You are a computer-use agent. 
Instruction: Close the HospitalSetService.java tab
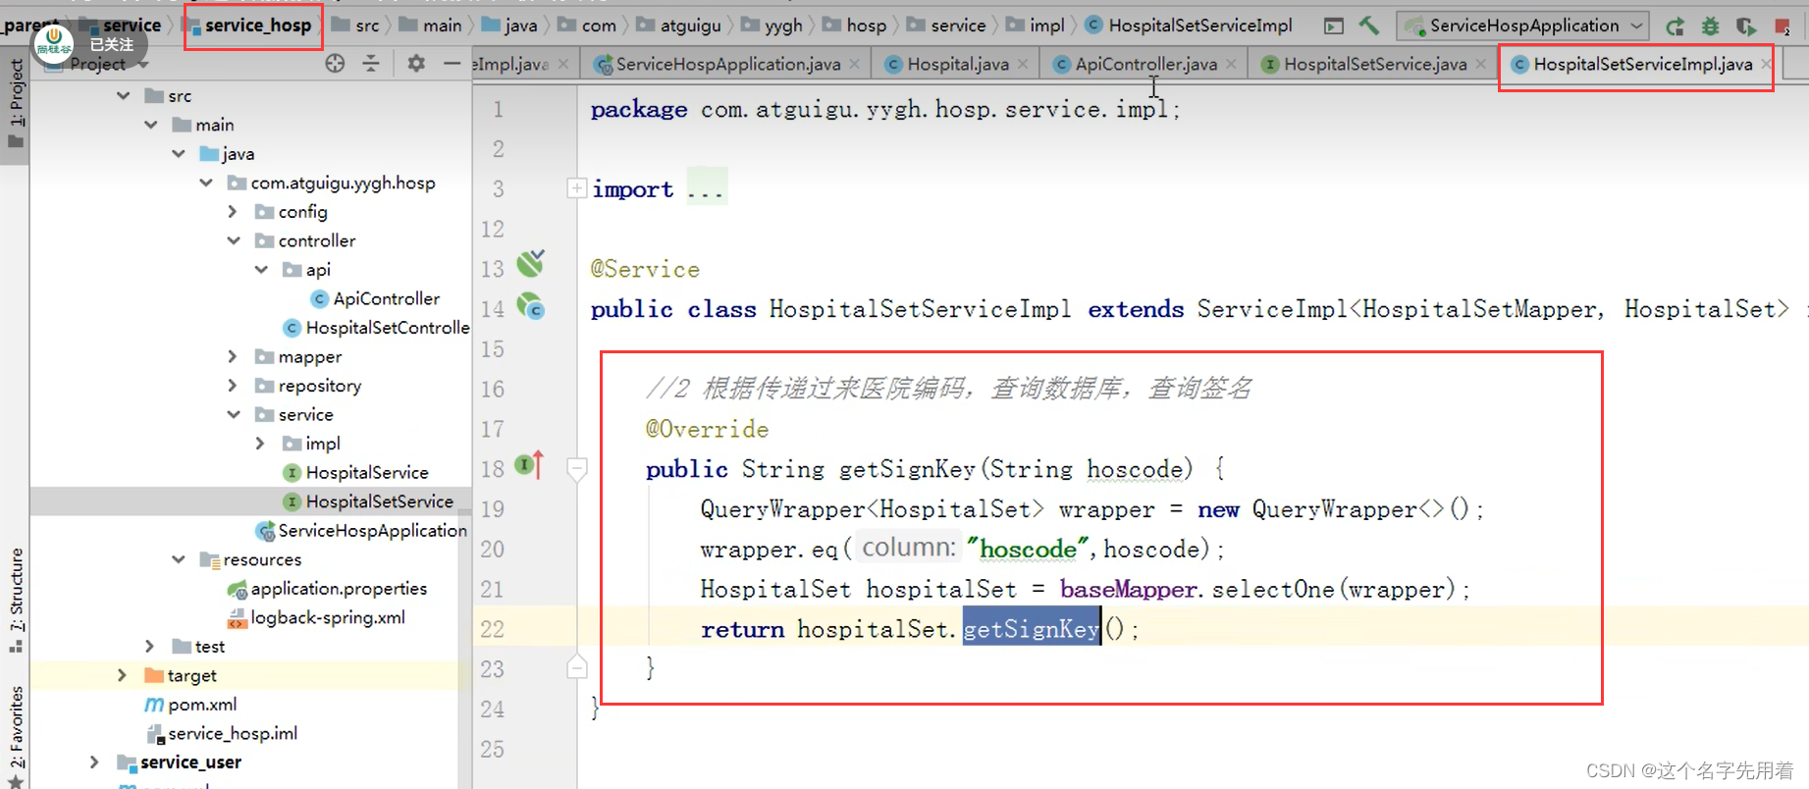point(1481,64)
